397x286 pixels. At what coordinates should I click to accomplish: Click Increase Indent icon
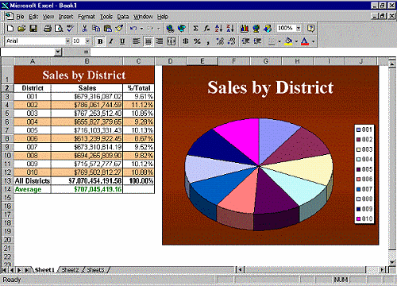pyautogui.click(x=257, y=41)
